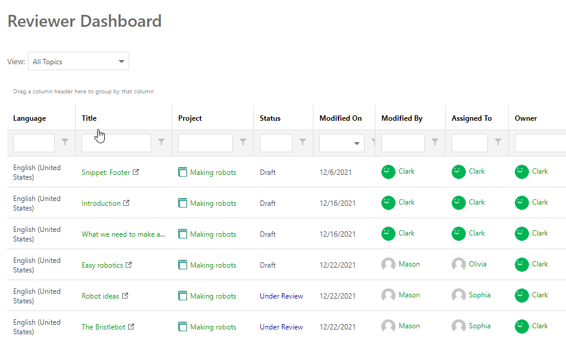566x339 pixels.
Task: Click Draft status in Easy robotics row
Action: 268,265
